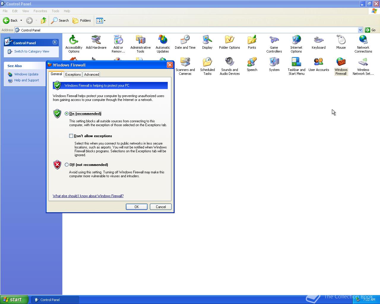Open the Tools menu
This screenshot has width=380, height=304.
click(56, 11)
